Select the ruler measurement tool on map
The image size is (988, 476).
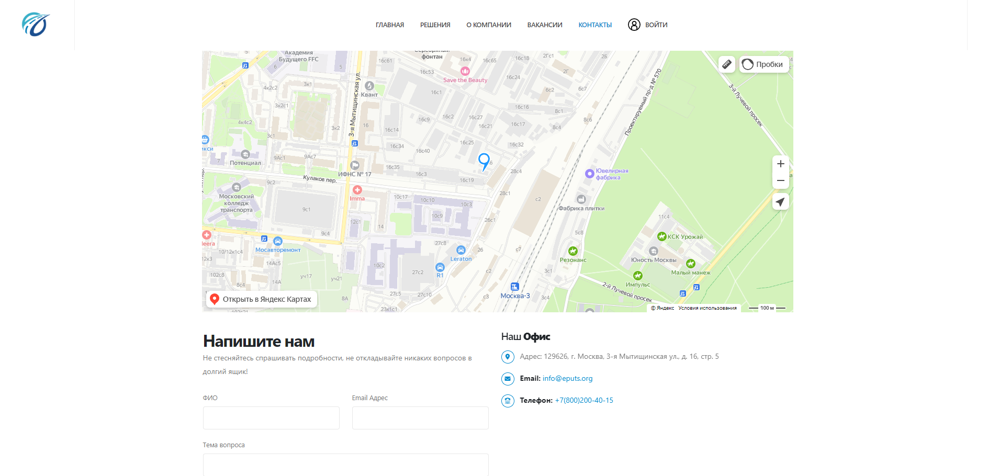click(726, 64)
